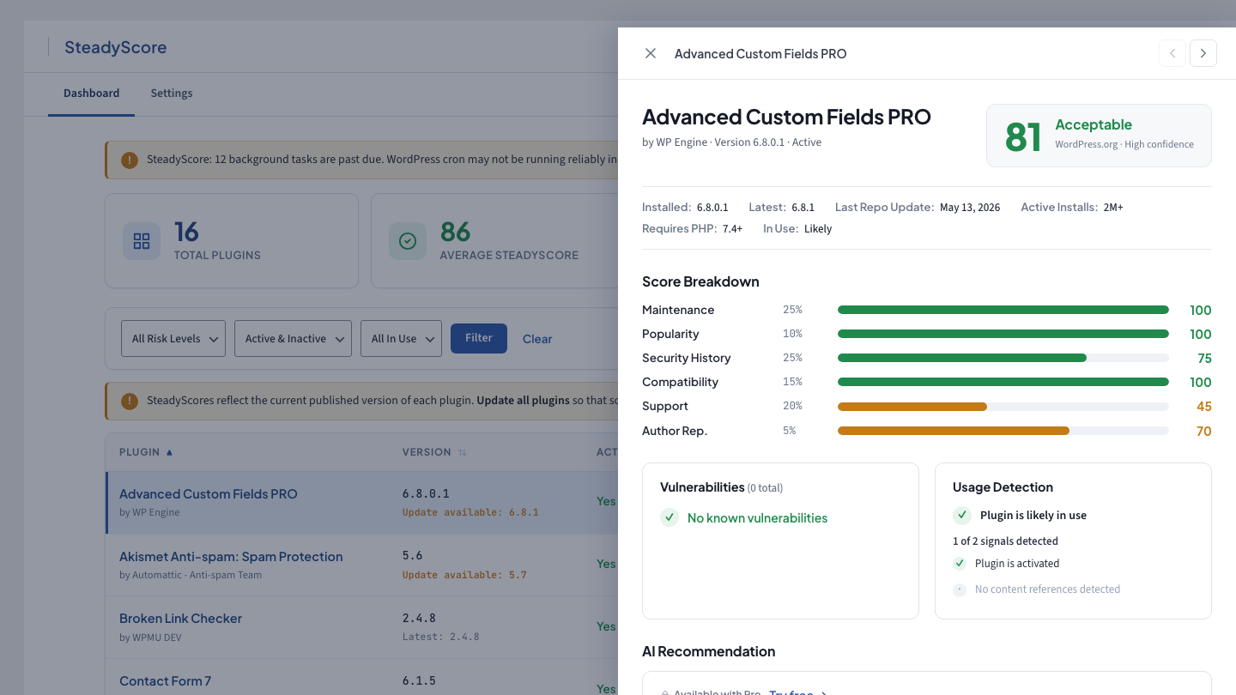
Task: Click version 6.1.5 in Contact Form 7 row
Action: (419, 680)
